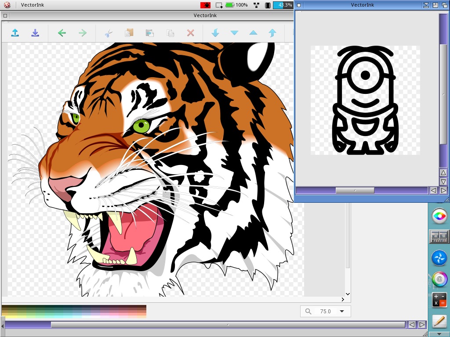Click the main window's scroll right arrow button
This screenshot has width=450, height=337.
click(422, 325)
